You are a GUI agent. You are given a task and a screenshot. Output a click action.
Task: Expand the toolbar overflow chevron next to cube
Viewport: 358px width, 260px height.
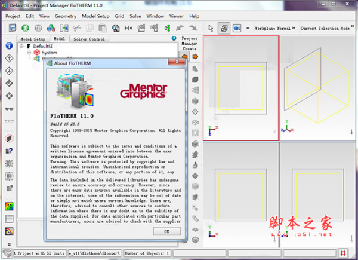pos(248,28)
